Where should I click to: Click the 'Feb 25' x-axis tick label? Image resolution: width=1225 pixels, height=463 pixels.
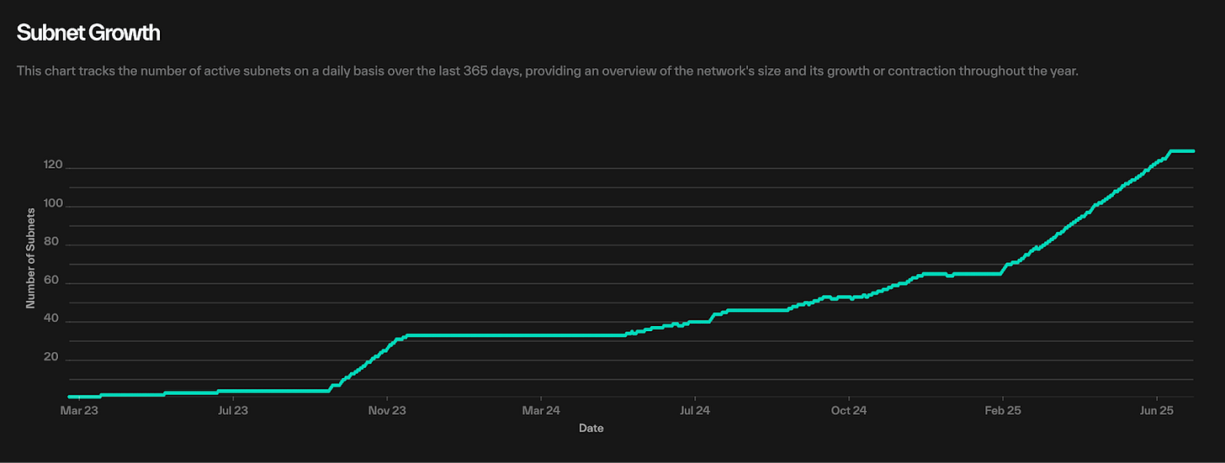tap(1003, 411)
